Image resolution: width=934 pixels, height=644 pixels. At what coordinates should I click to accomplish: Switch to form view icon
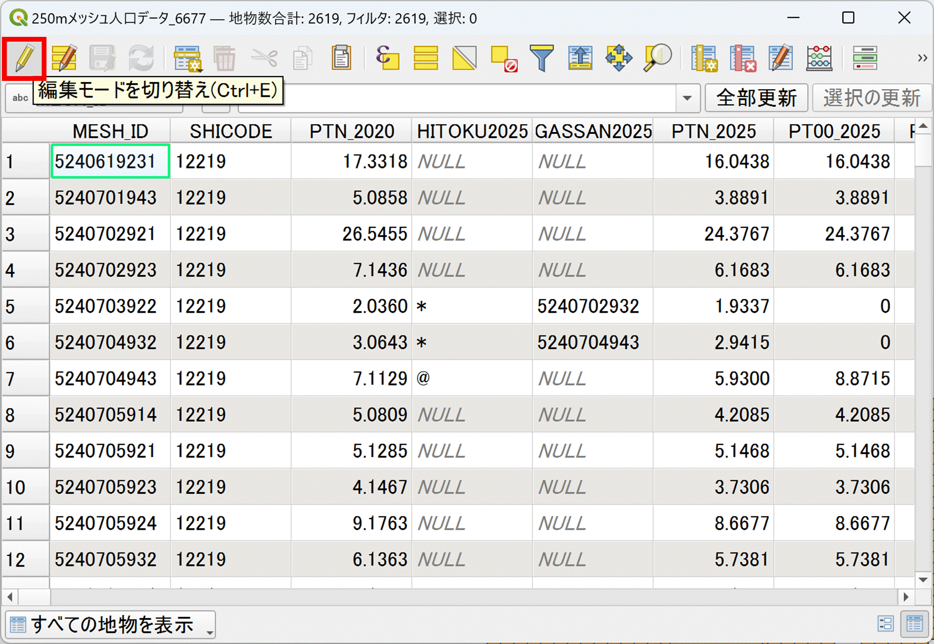(886, 624)
